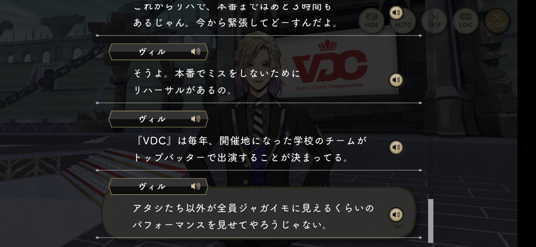Play voice for the topmost partially visible line

(x=396, y=13)
